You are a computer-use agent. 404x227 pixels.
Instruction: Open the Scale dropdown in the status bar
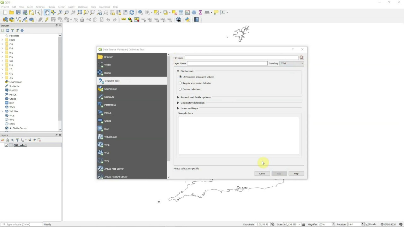point(299,224)
